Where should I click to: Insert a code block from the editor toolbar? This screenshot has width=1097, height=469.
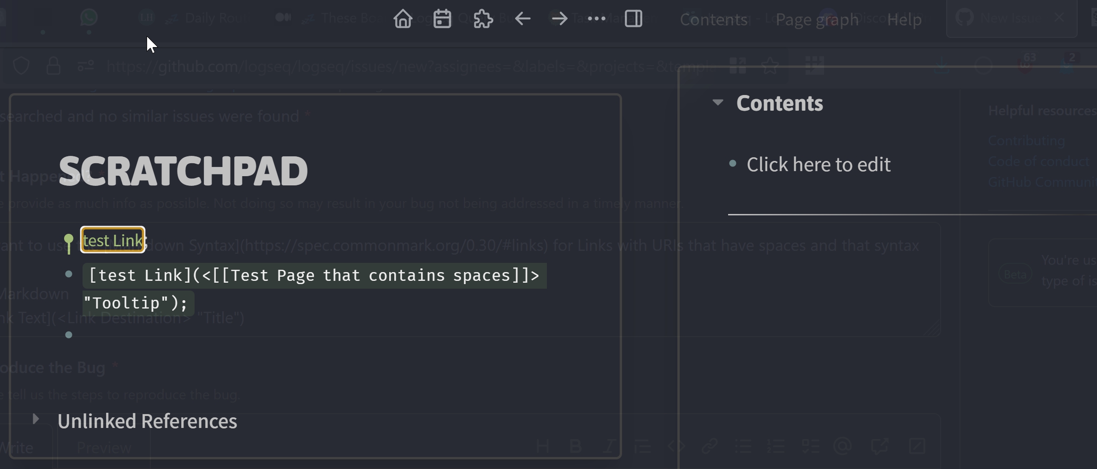click(x=676, y=445)
